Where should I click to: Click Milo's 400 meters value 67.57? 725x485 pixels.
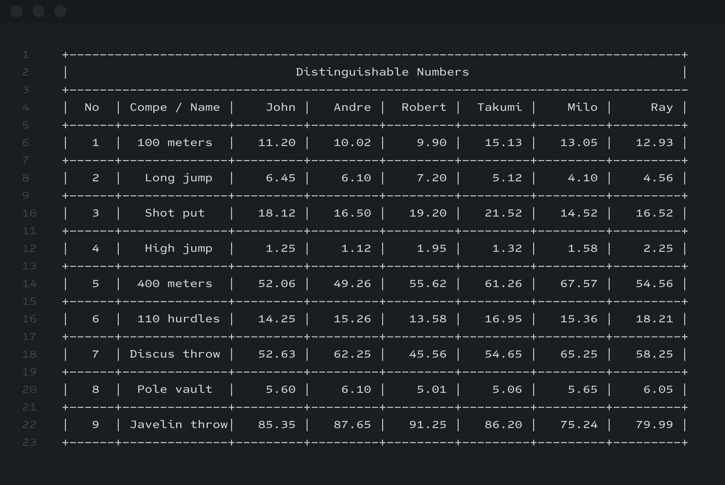[x=579, y=284]
